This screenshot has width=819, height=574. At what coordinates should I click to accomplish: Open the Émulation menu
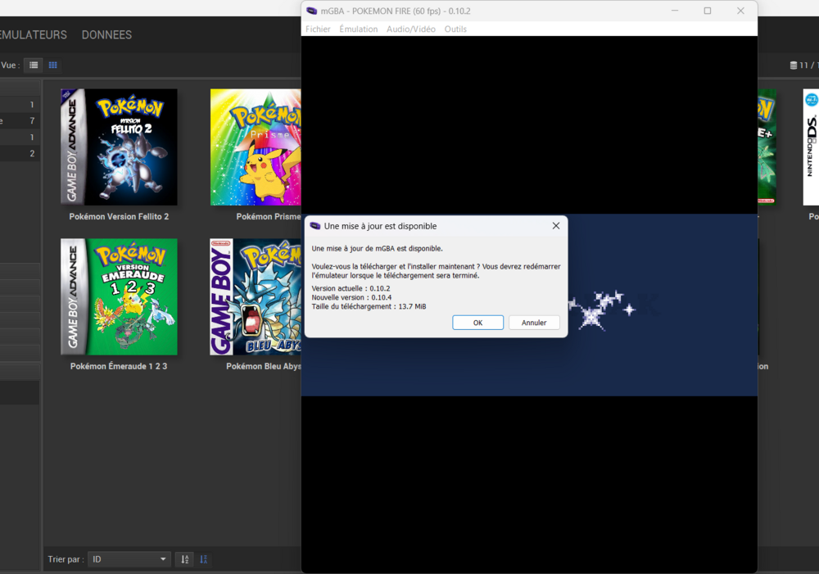359,29
